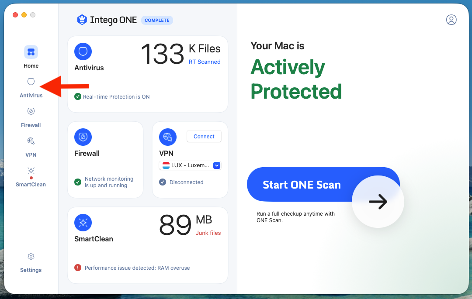Go to the Settings sidebar label

31,270
